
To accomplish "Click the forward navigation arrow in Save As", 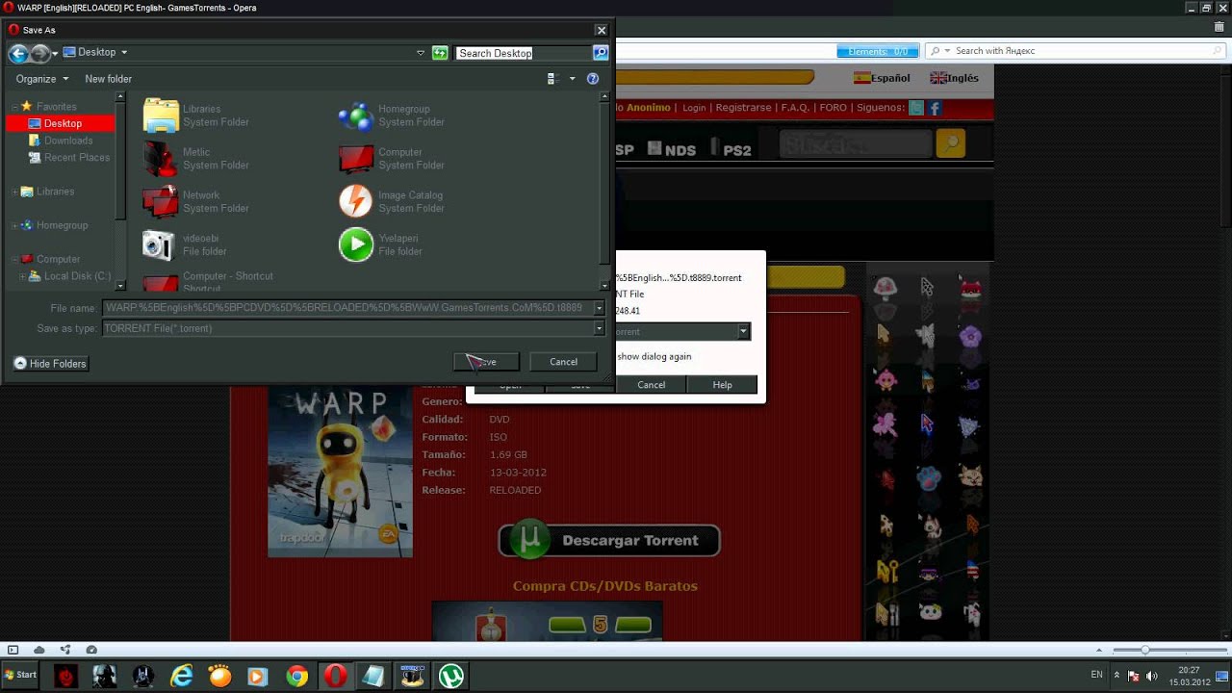I will pos(40,53).
